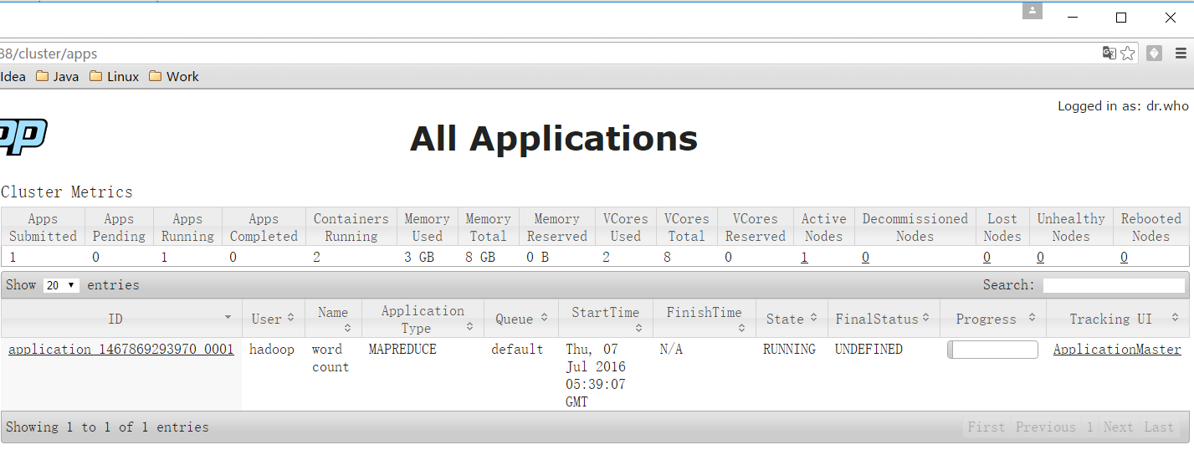Click the browser user profile icon

pos(1033,11)
